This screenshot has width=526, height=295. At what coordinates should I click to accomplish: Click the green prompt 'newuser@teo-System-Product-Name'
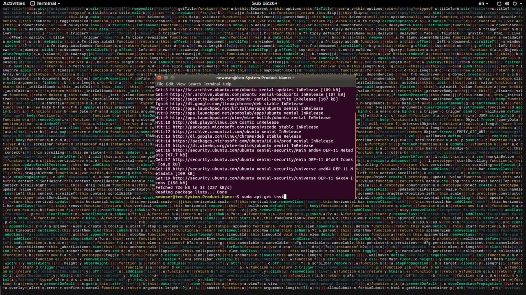(x=194, y=197)
